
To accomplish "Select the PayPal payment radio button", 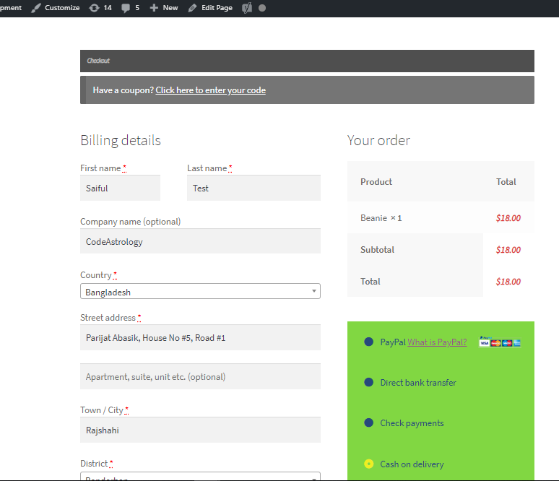I will [368, 342].
